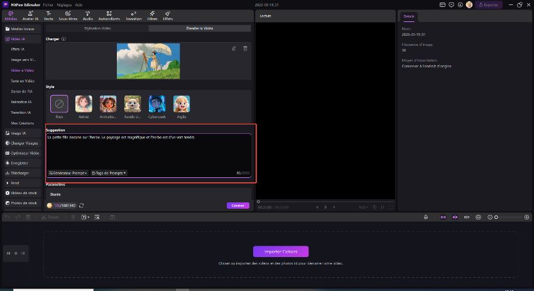Open the Fichier menu
The height and width of the screenshot is (291, 534).
point(48,5)
